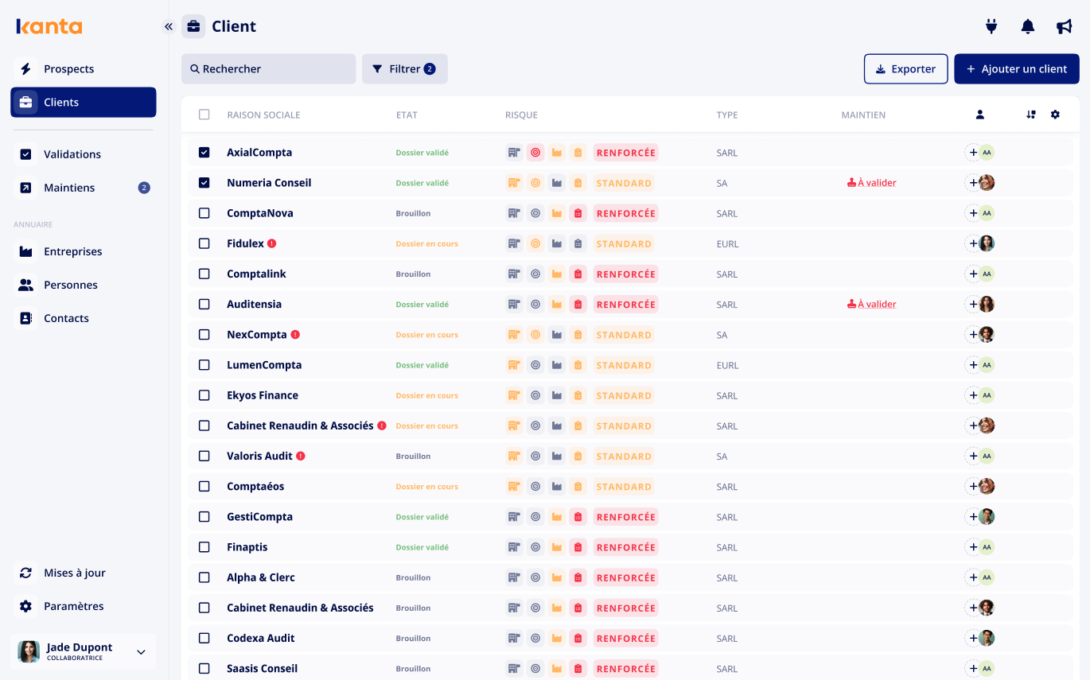The width and height of the screenshot is (1090, 680).
Task: Click "Dossier en cours" status for Ekyos Finance
Action: [427, 396]
